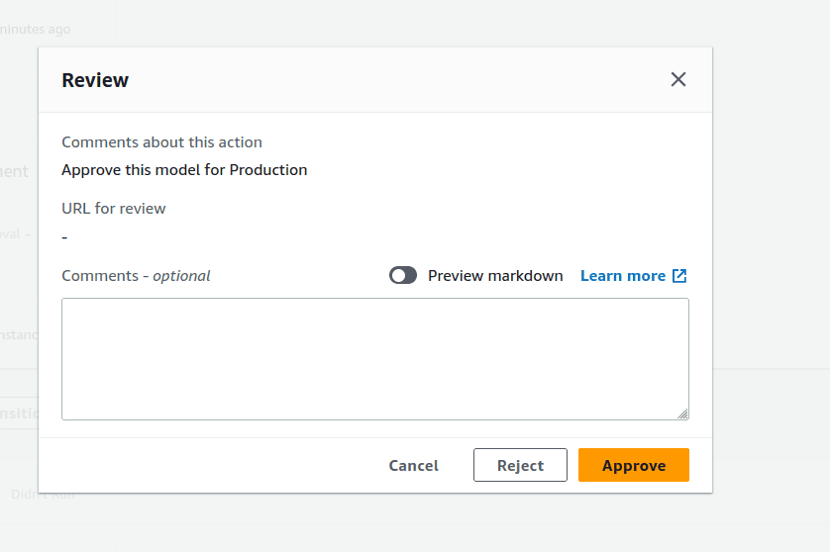Click the external link icon beside Learn more
This screenshot has width=830, height=552.
click(x=679, y=276)
